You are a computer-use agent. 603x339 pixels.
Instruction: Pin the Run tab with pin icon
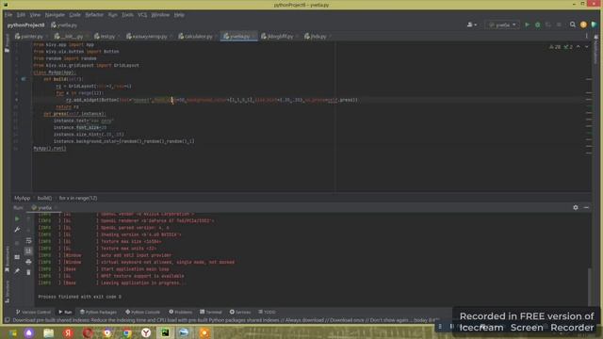[x=17, y=271]
